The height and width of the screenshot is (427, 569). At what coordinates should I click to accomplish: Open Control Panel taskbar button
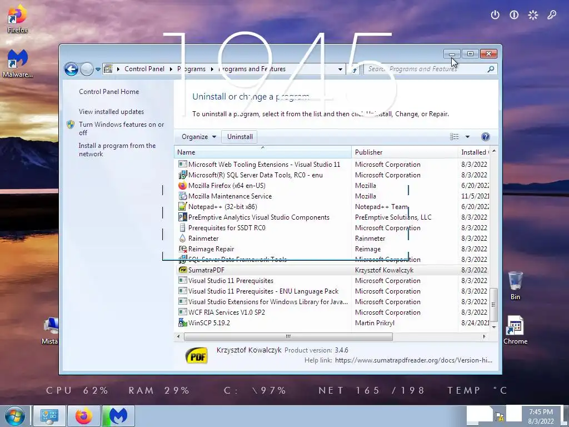(x=49, y=416)
